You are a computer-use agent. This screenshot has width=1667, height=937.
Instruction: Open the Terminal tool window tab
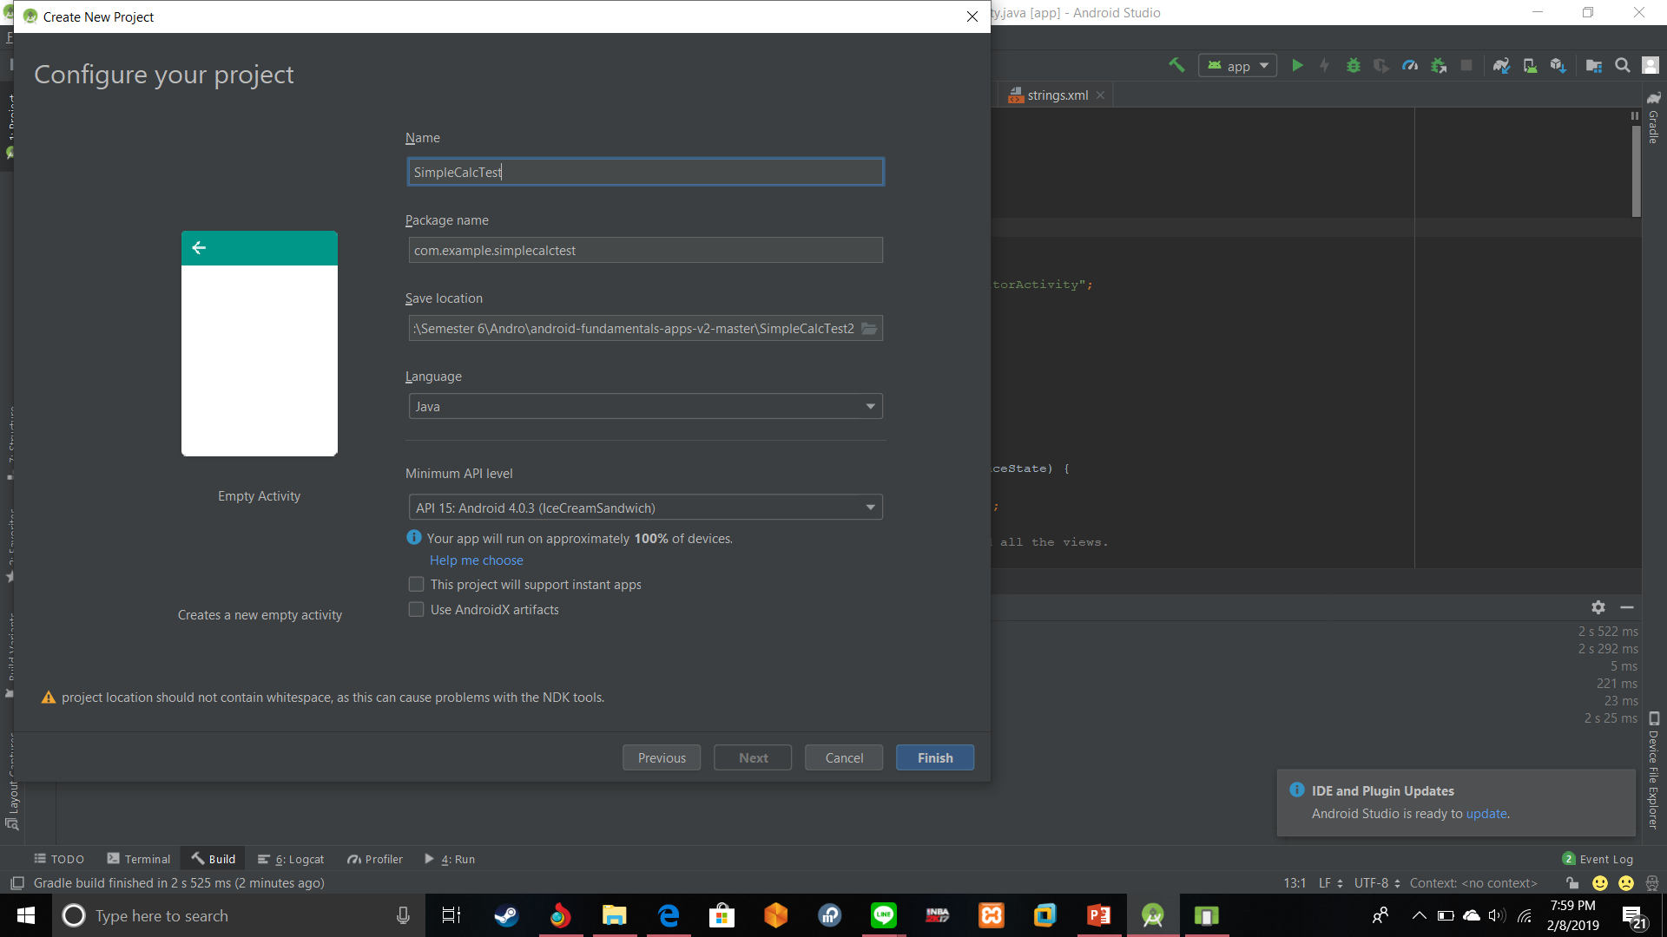[139, 859]
